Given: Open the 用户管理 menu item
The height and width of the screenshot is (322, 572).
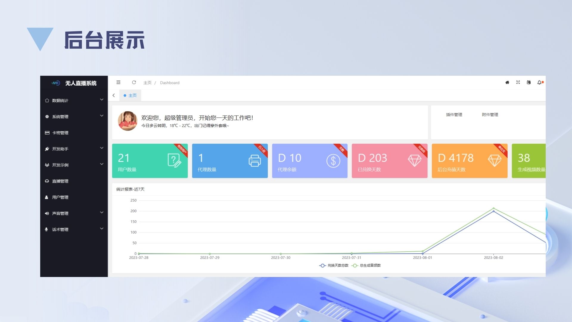Looking at the screenshot, I should click(74, 197).
